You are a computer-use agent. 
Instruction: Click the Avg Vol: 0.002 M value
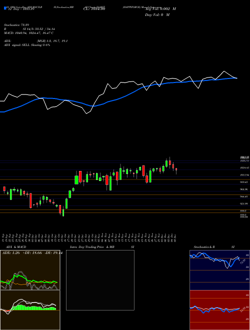pyautogui.click(x=160, y=9)
